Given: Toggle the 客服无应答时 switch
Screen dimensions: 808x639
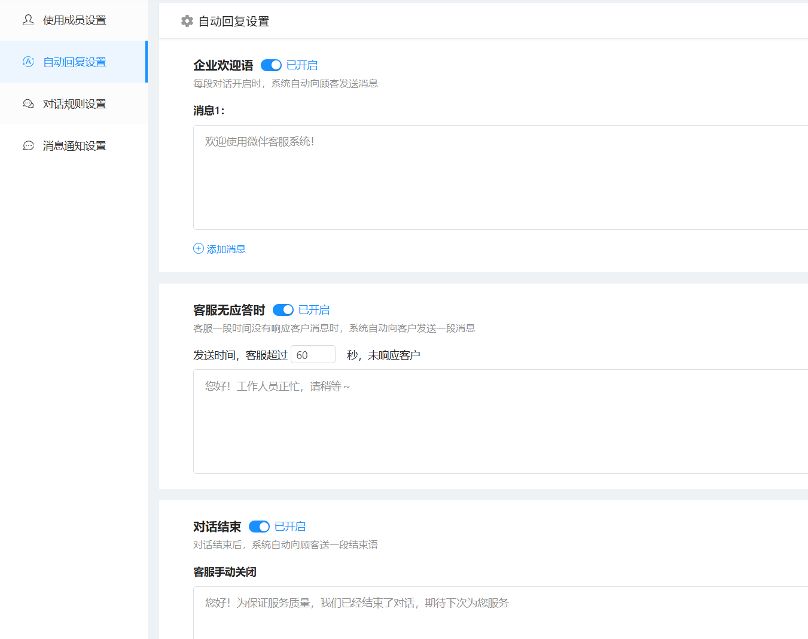Looking at the screenshot, I should click(283, 310).
